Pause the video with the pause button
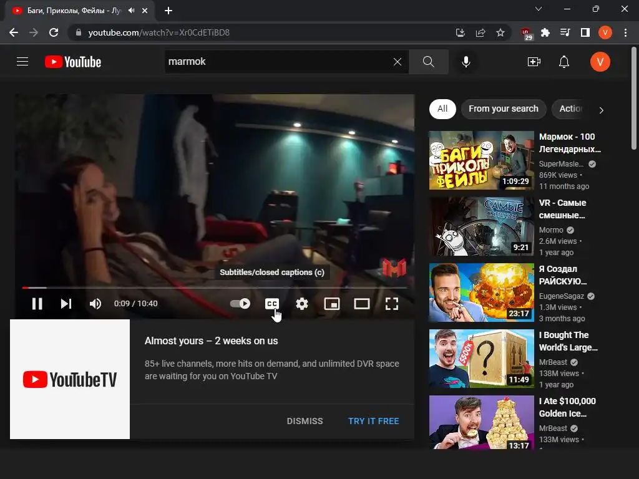Viewport: 639px width, 479px height. 37,304
